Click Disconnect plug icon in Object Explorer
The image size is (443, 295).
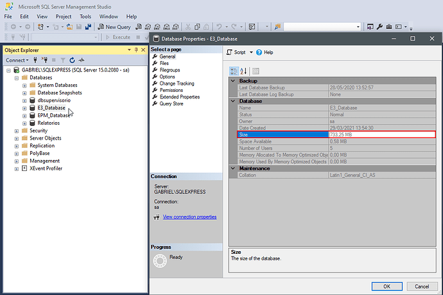(45, 60)
